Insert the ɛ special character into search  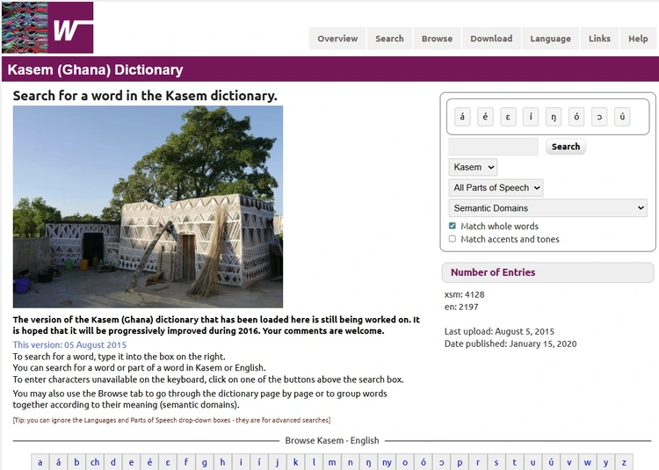tap(508, 117)
